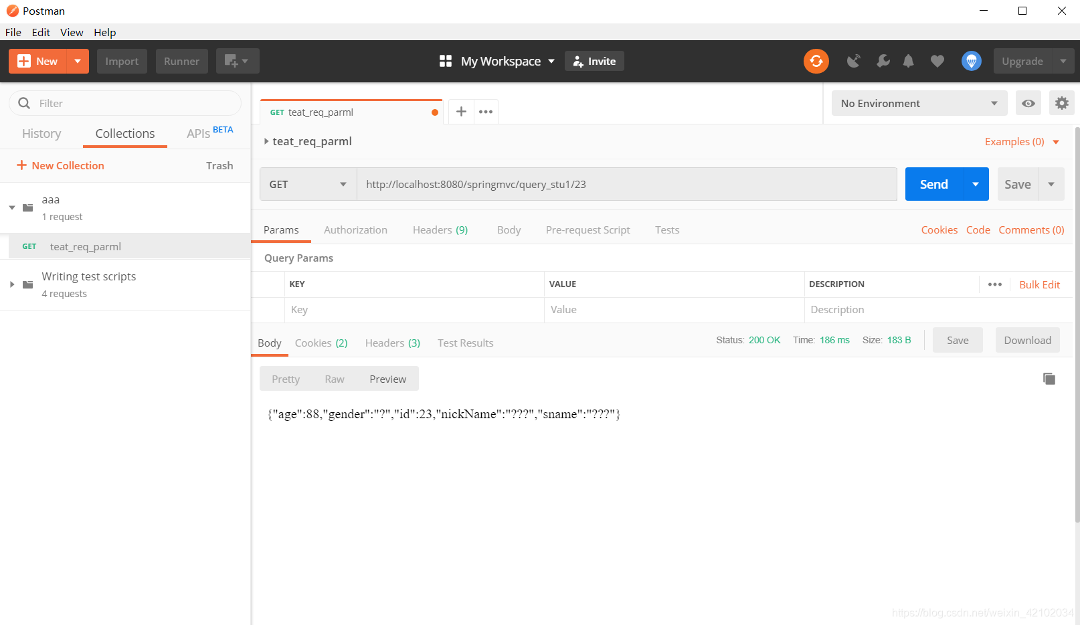The image size is (1080, 625).
Task: Open the request Headers (9) tab
Action: [x=440, y=230]
